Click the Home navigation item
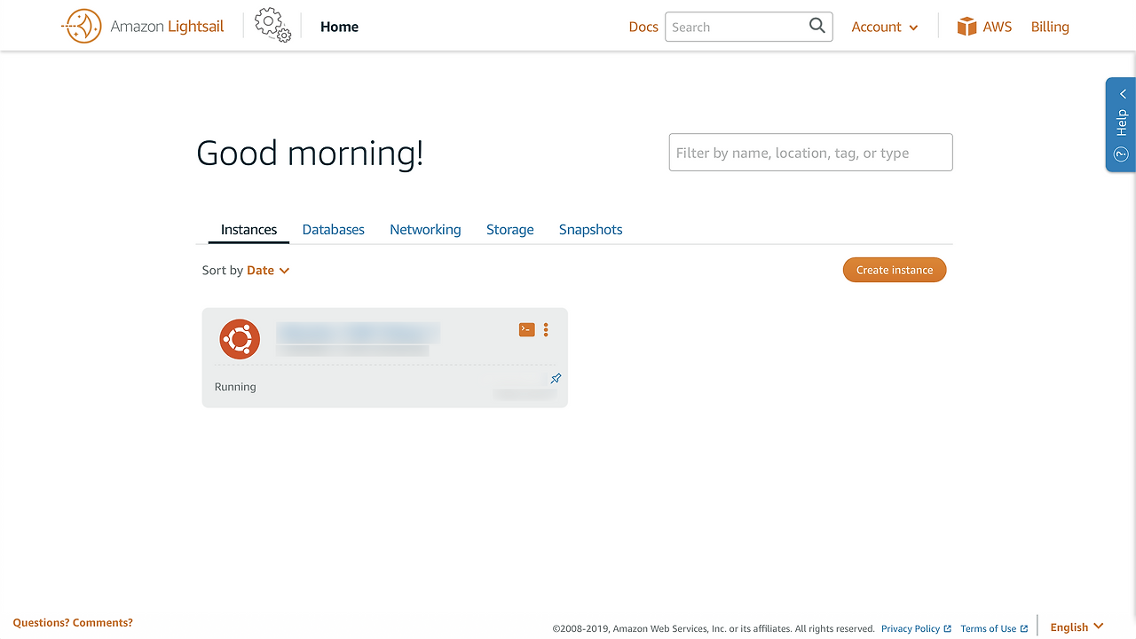1136x639 pixels. 339,27
